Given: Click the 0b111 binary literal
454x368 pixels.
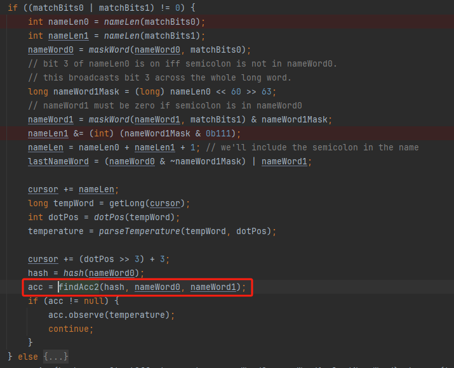Looking at the screenshot, I should pyautogui.click(x=218, y=133).
